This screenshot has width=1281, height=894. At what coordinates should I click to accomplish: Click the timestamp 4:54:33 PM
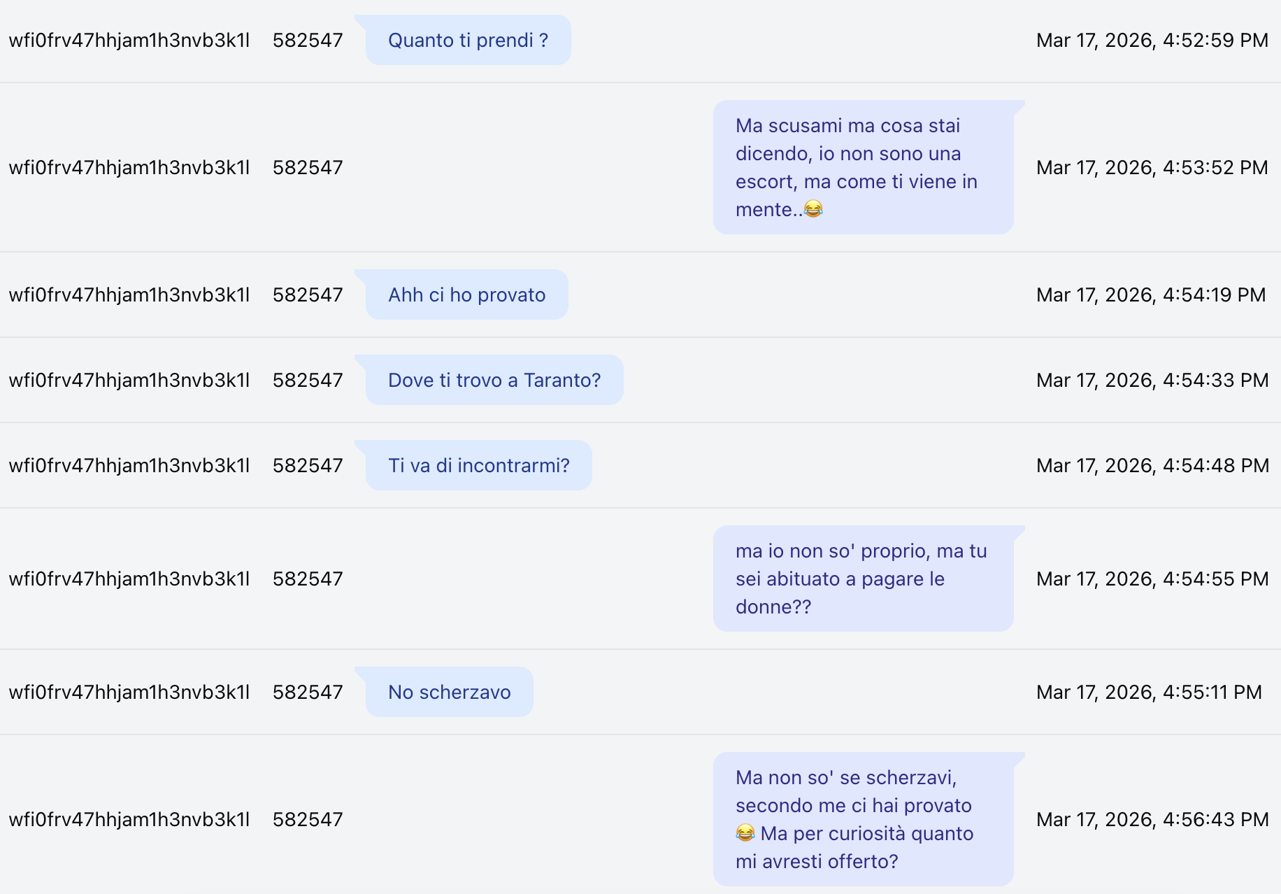1152,381
